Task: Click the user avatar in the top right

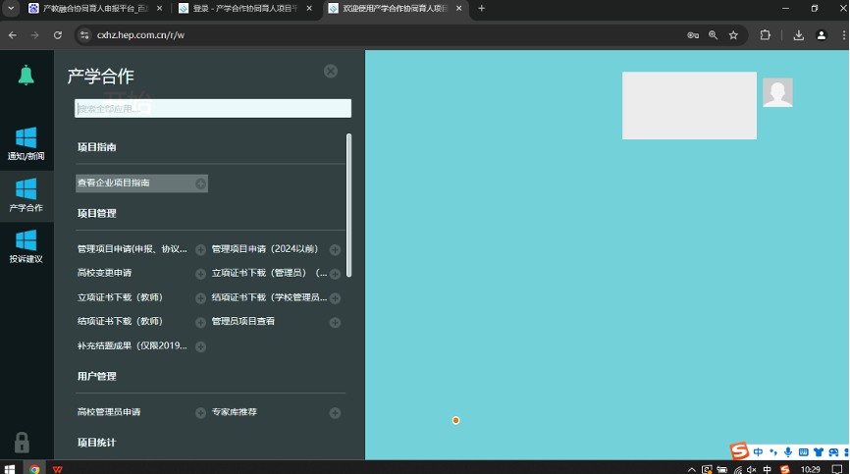Action: 777,93
